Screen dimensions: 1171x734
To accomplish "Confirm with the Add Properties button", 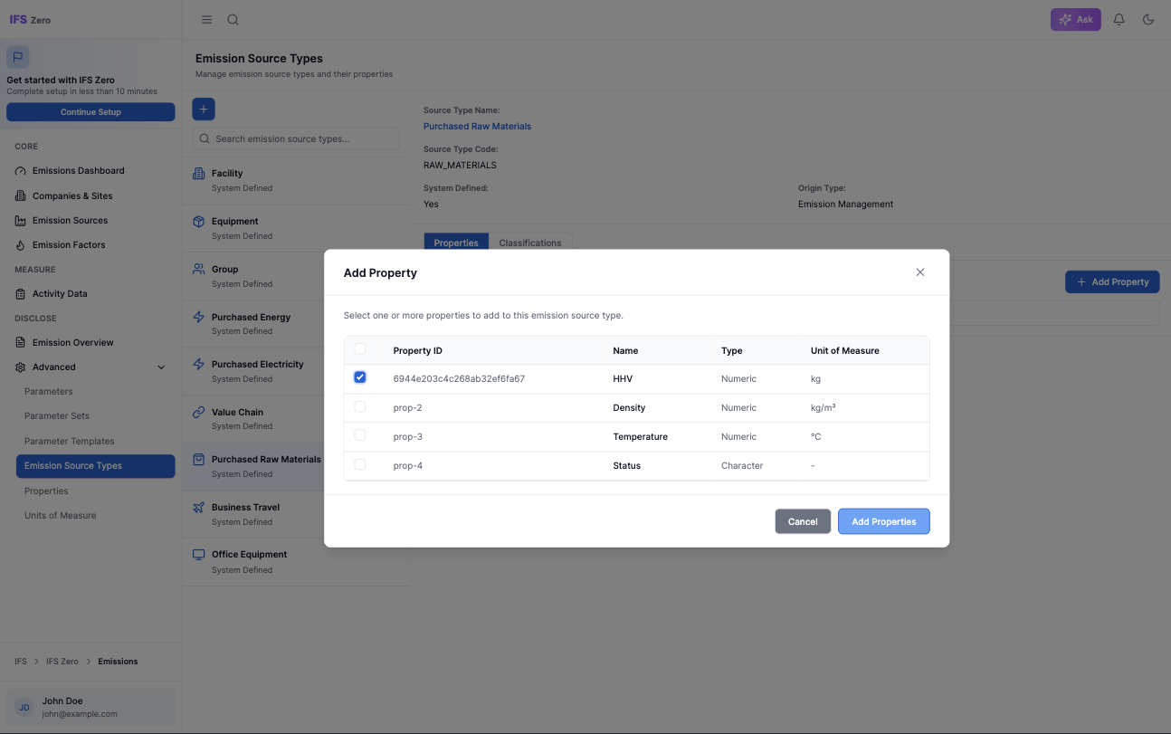I will pyautogui.click(x=883, y=521).
